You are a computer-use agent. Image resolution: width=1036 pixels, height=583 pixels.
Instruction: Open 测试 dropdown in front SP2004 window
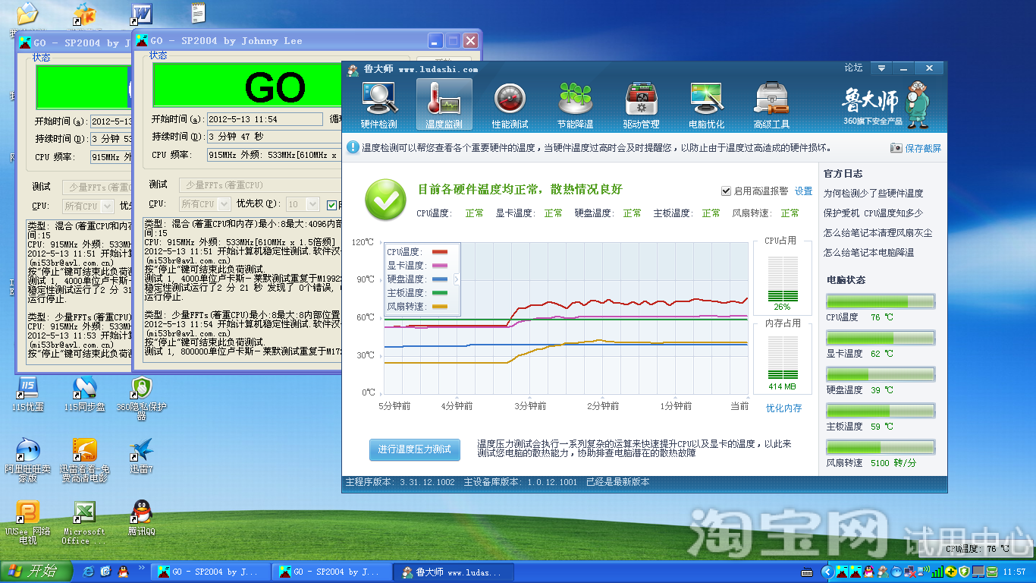tap(261, 185)
